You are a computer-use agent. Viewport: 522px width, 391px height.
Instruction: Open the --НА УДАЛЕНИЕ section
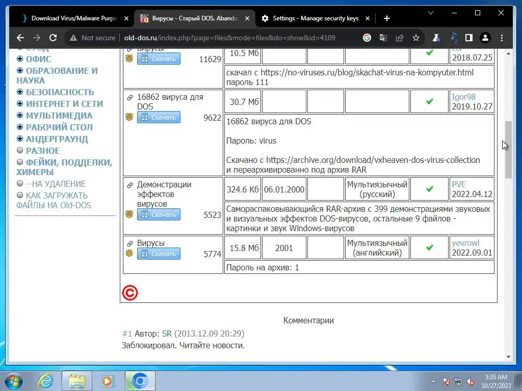pos(56,184)
